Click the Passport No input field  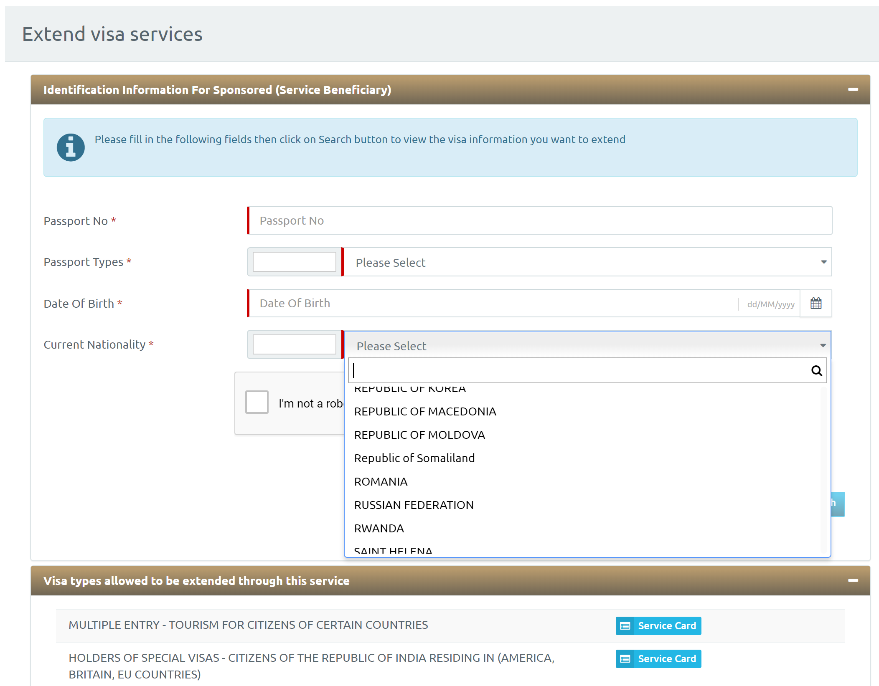pyautogui.click(x=539, y=221)
